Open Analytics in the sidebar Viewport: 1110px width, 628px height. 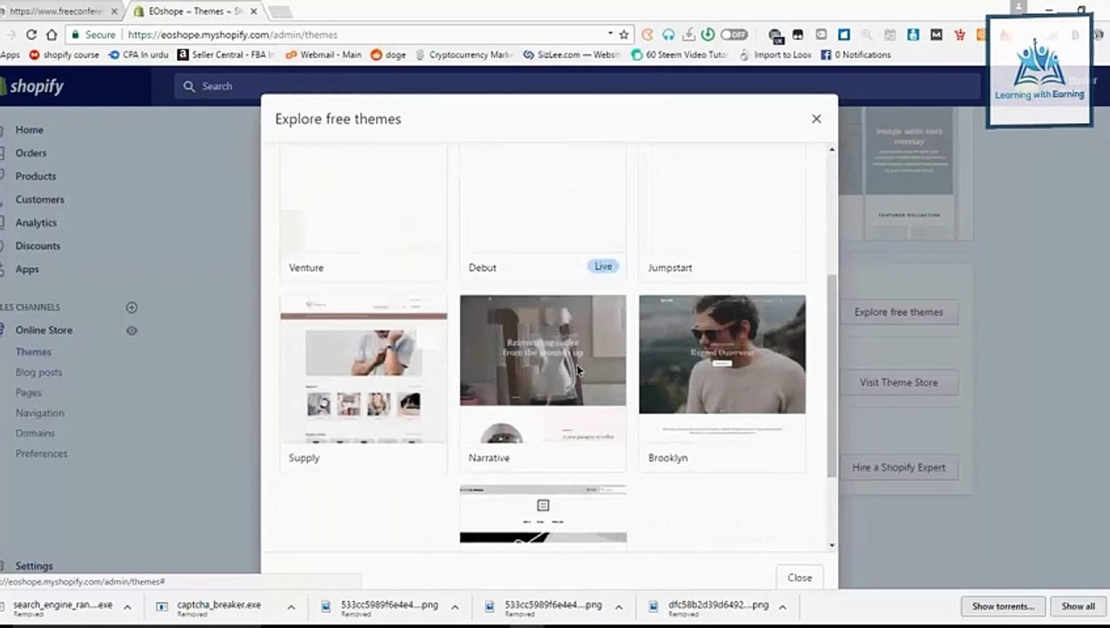coord(36,222)
